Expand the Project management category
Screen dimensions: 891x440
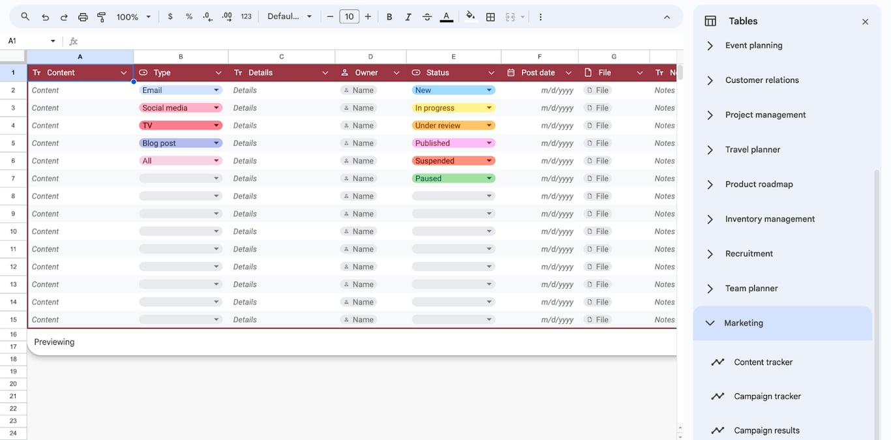[710, 115]
